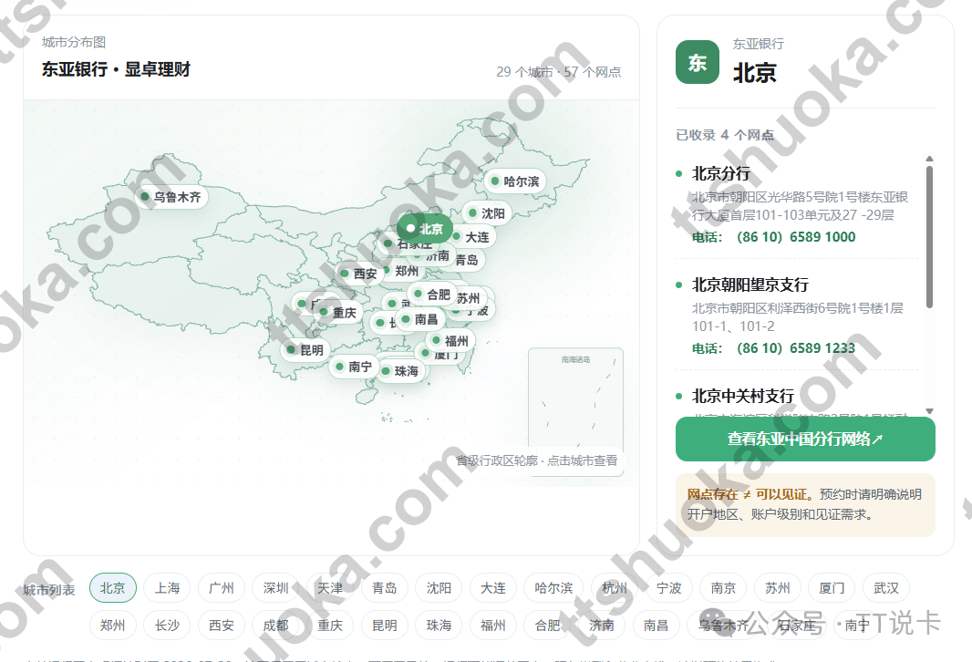972x662 pixels.
Task: Click phone number (86 10) 6589 1233
Action: [796, 348]
